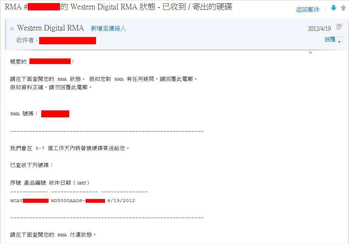Click the received date 4/19/2012
The height and width of the screenshot is (244, 349).
pos(121,201)
